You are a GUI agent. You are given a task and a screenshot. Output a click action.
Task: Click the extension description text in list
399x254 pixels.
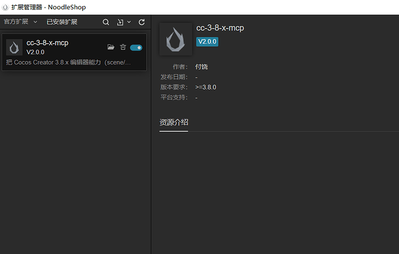(x=68, y=62)
